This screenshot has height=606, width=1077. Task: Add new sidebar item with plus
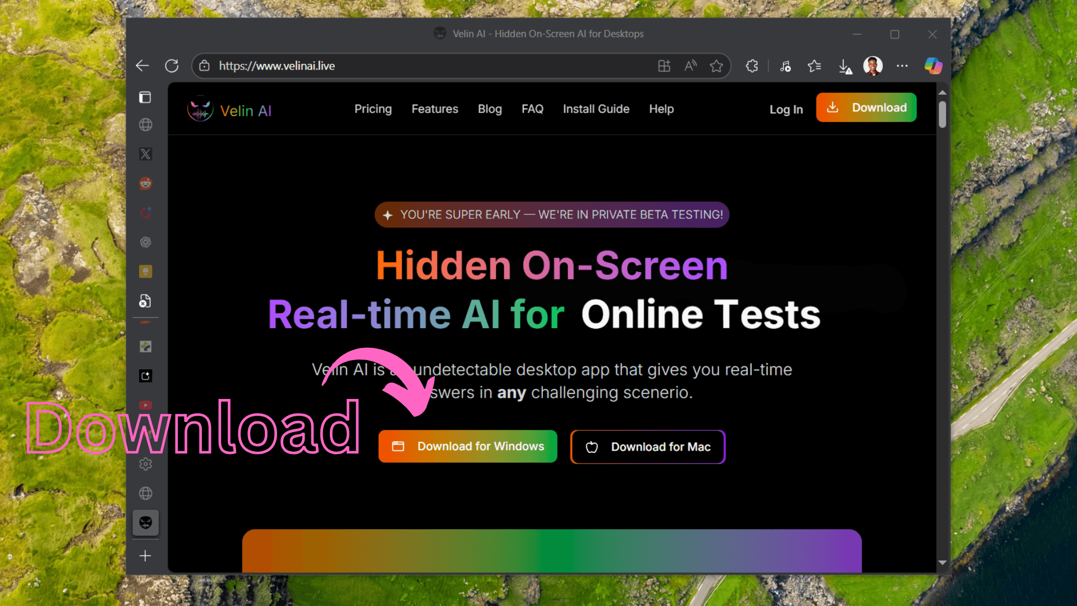145,555
